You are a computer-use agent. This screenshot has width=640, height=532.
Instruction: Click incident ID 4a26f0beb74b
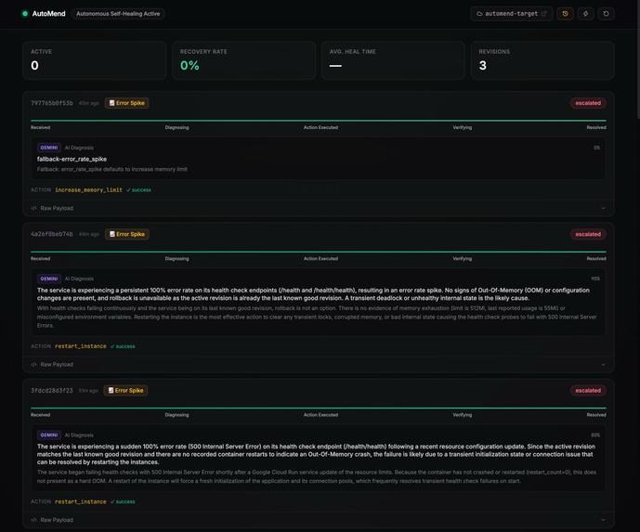tap(52, 234)
